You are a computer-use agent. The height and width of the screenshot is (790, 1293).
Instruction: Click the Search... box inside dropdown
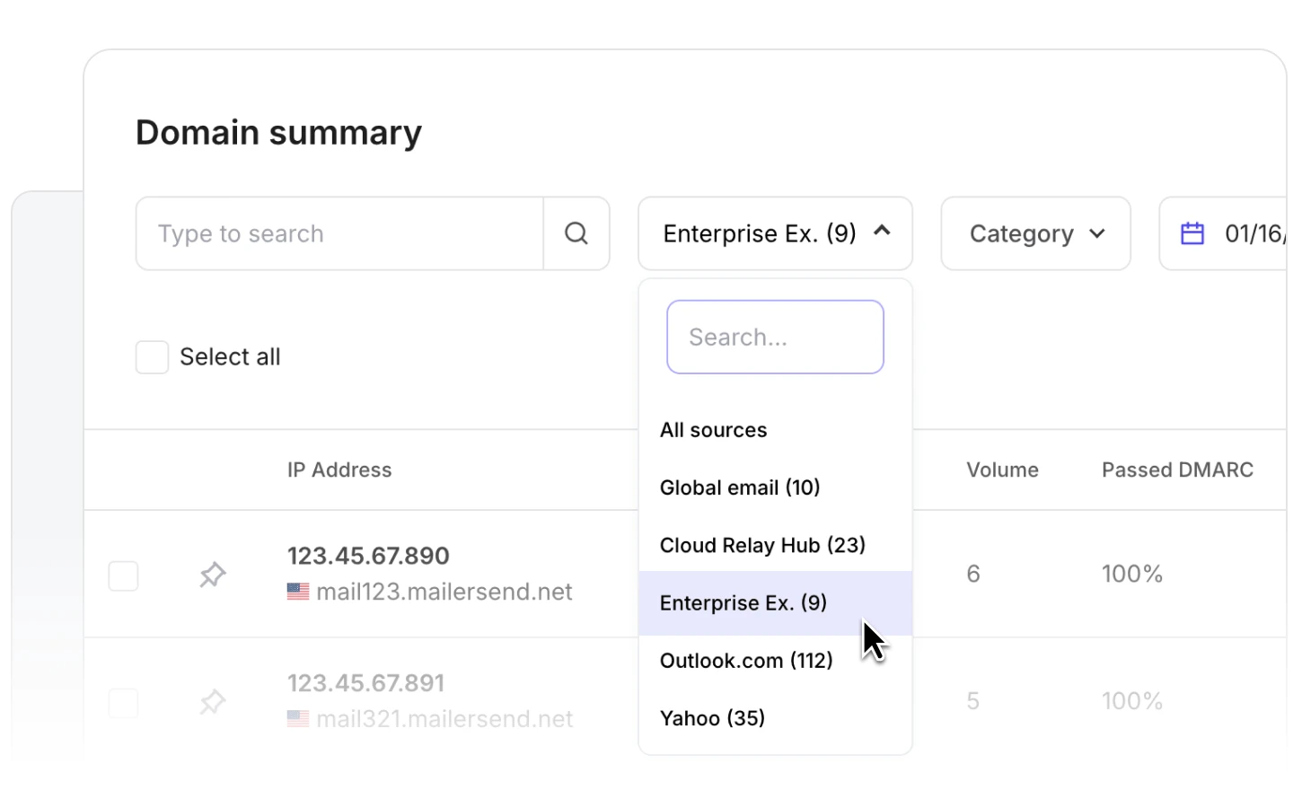point(775,338)
